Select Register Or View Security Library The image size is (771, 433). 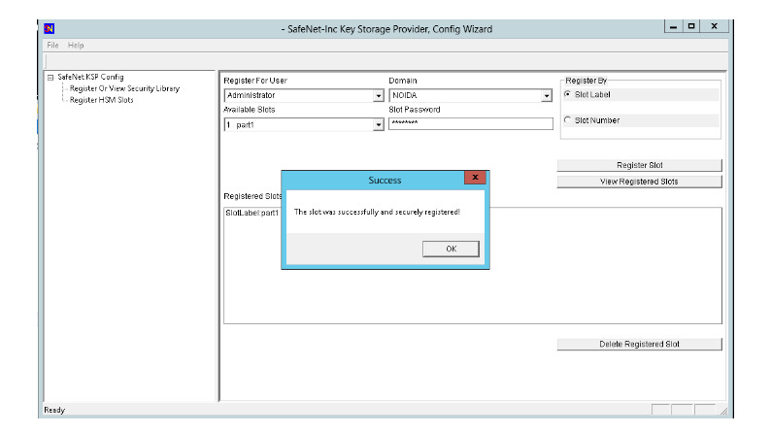[124, 88]
